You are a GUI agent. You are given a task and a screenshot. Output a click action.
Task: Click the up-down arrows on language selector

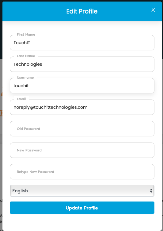click(151, 191)
